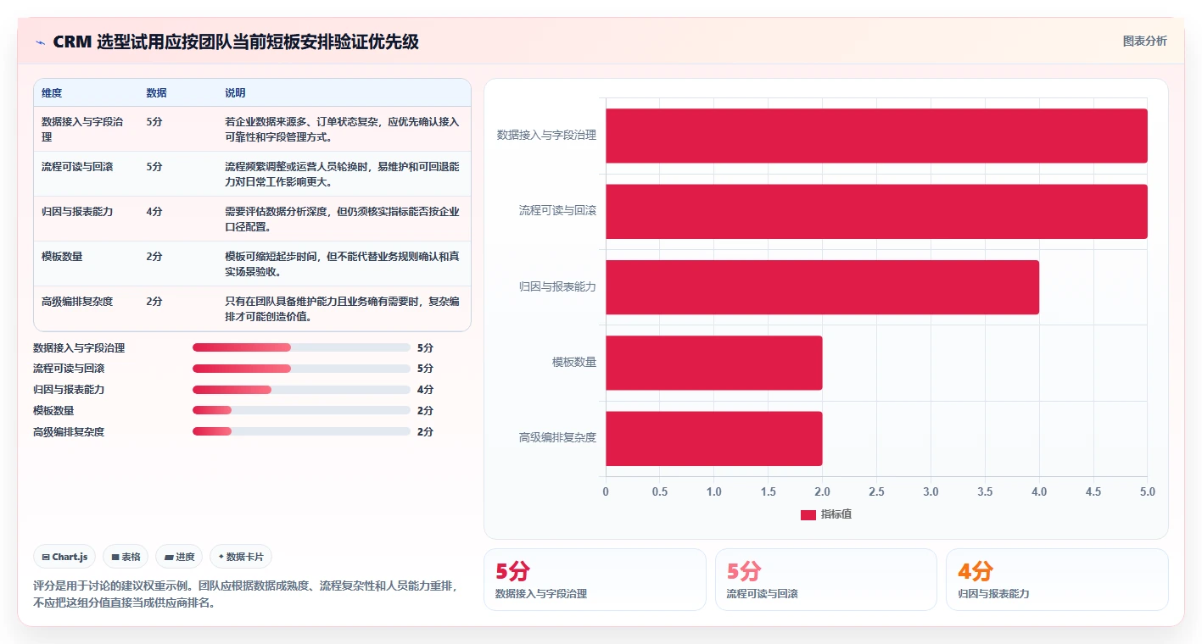
Task: Click the 模板数量 progress bar
Action: point(301,410)
